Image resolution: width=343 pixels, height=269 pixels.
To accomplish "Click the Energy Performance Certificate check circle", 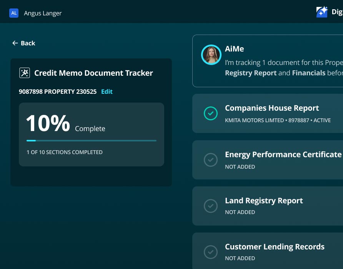I will click(211, 159).
